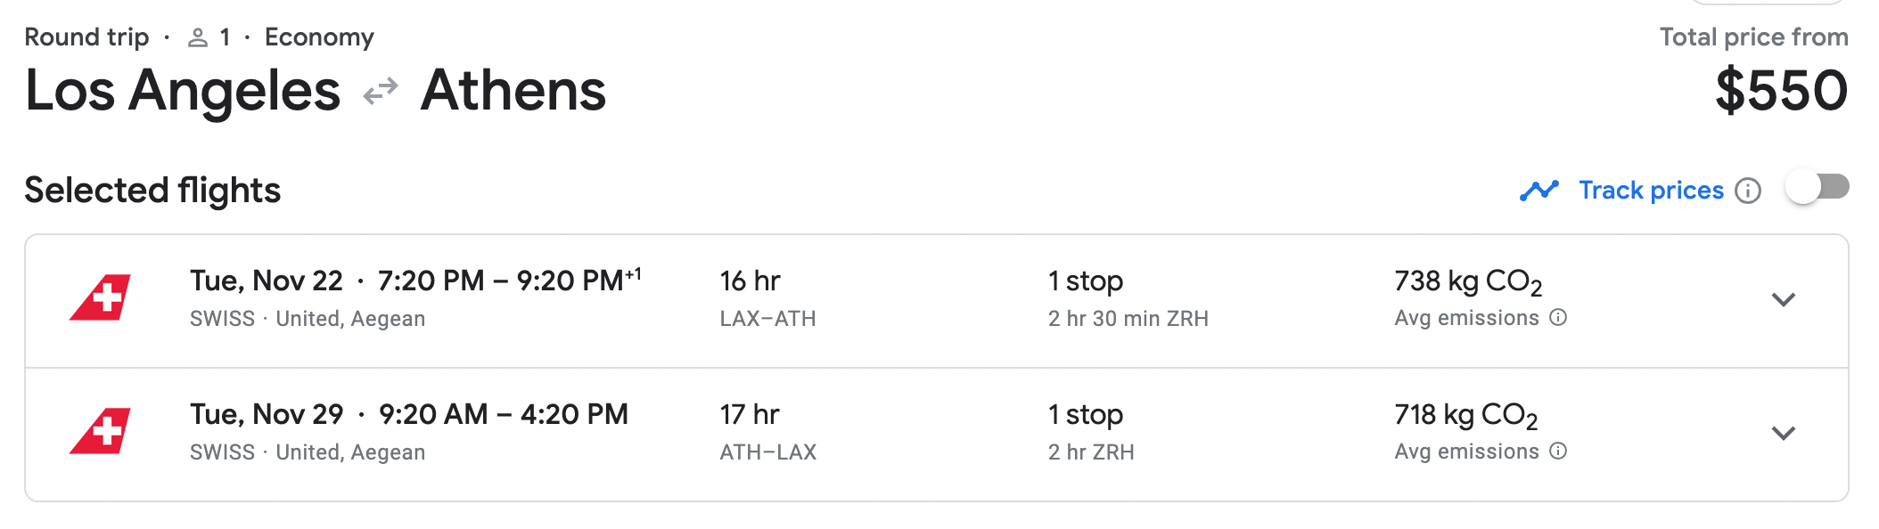The width and height of the screenshot is (1879, 529).
Task: Open emissions info icon for 718 kg flight
Action: [1558, 451]
